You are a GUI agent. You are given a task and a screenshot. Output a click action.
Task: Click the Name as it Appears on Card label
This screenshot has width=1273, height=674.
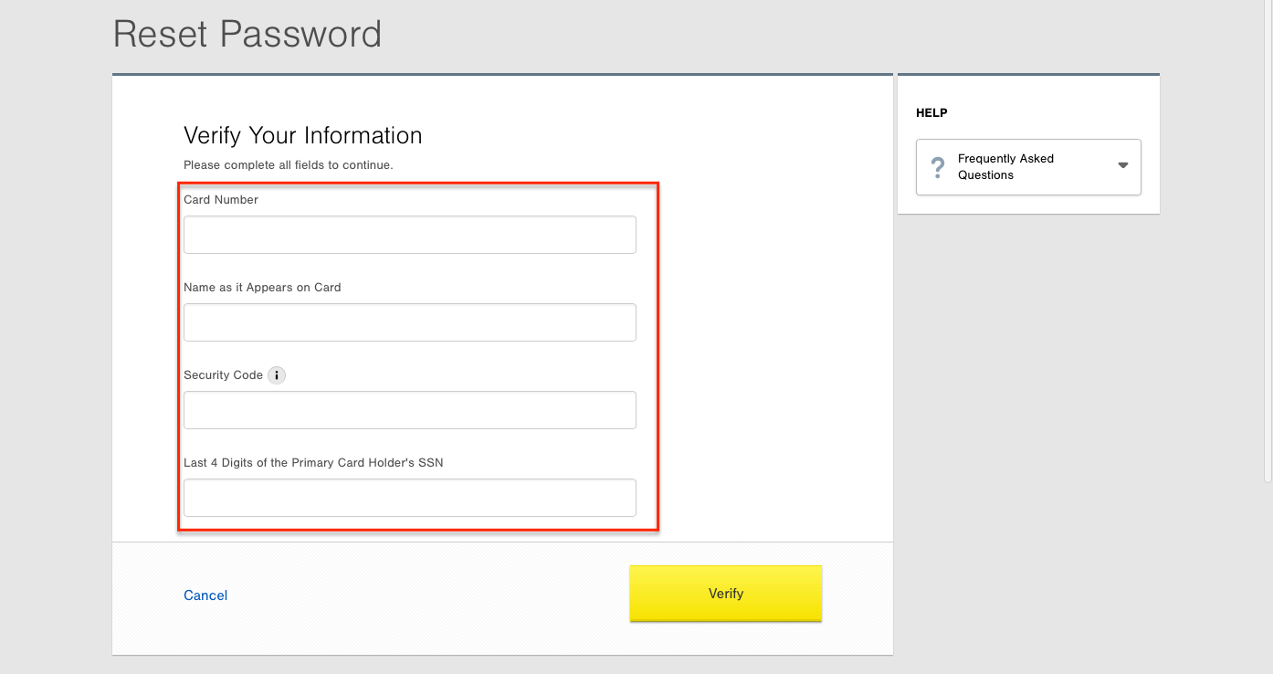(x=262, y=288)
